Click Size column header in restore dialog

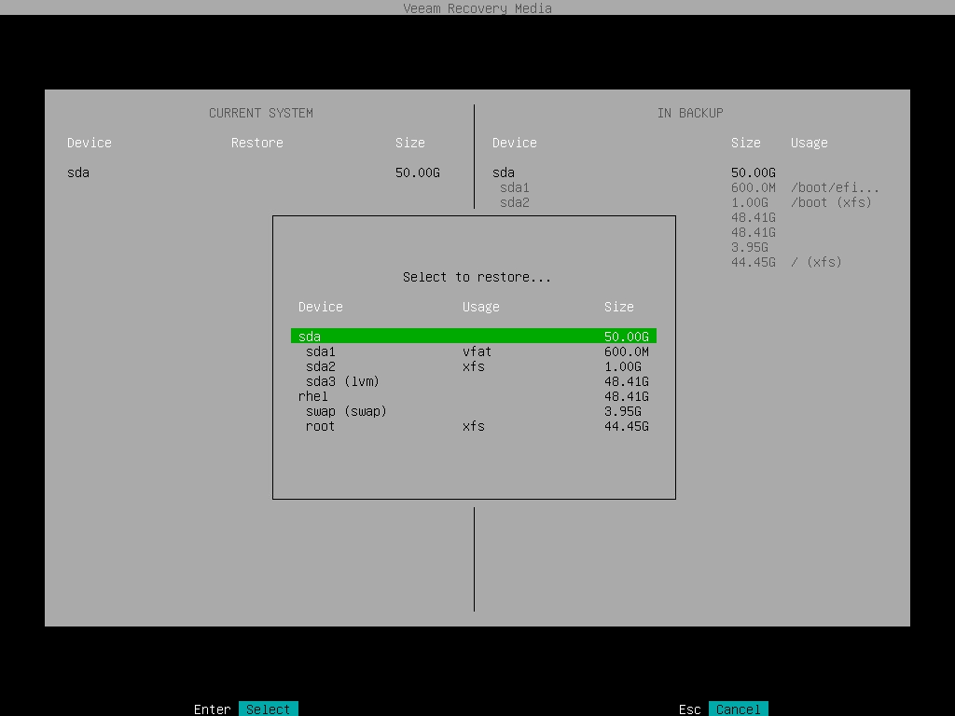(x=619, y=307)
